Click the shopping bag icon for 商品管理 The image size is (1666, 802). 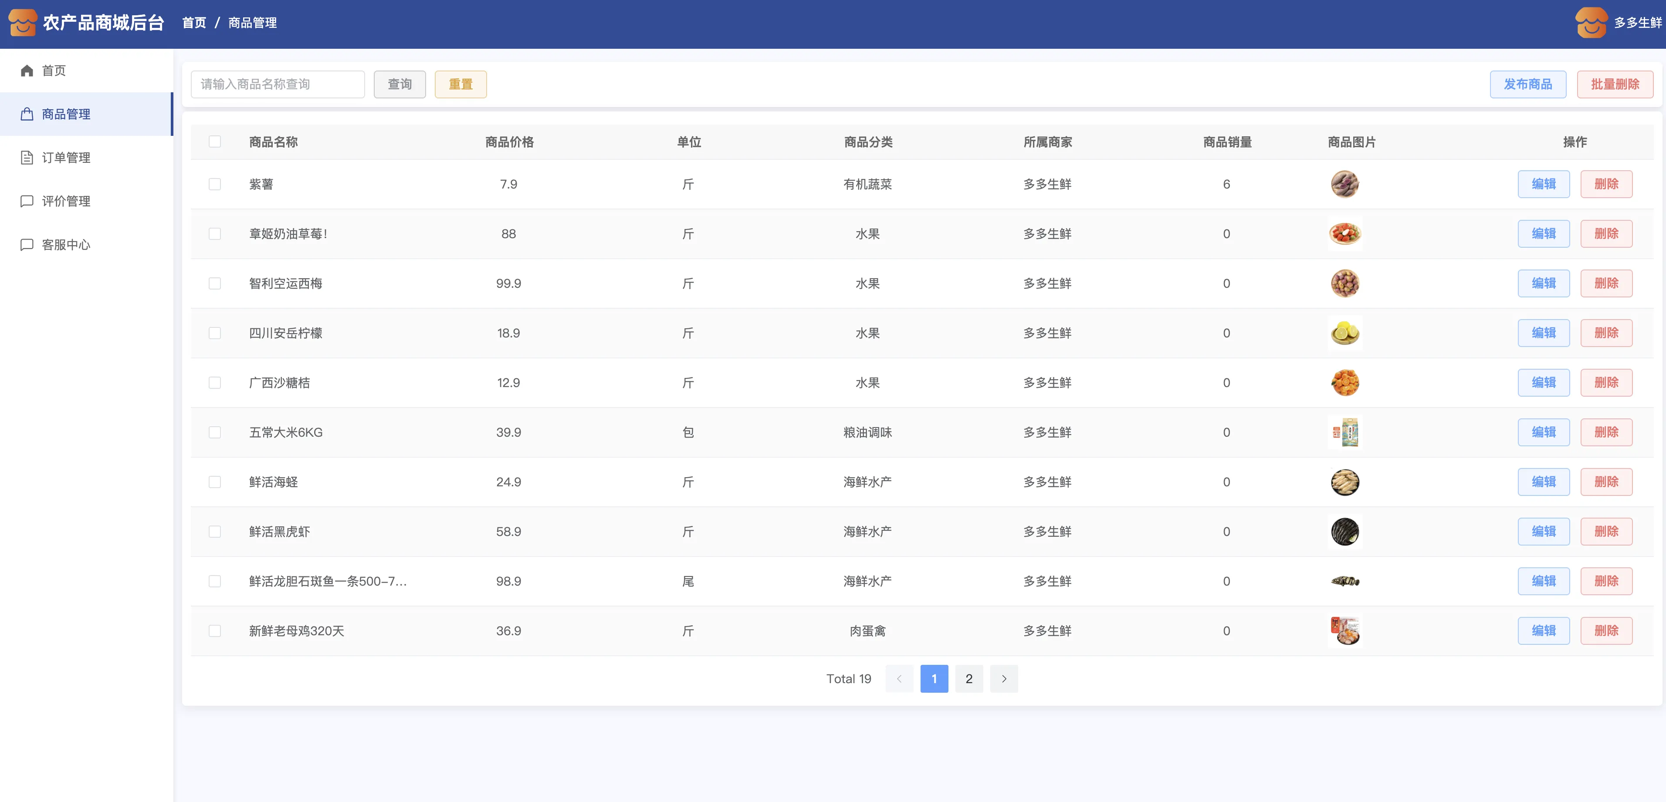tap(27, 114)
